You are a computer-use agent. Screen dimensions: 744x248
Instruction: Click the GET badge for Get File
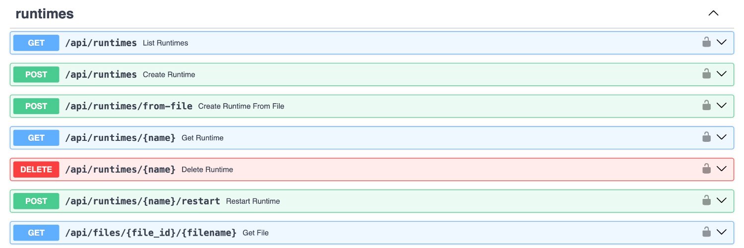pos(36,233)
